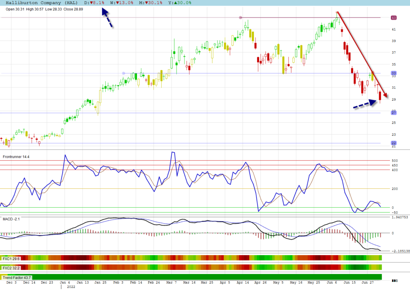The width and height of the screenshot is (410, 294).
Task: Click the Mar 7 date label
Action: pyautogui.click(x=171, y=282)
